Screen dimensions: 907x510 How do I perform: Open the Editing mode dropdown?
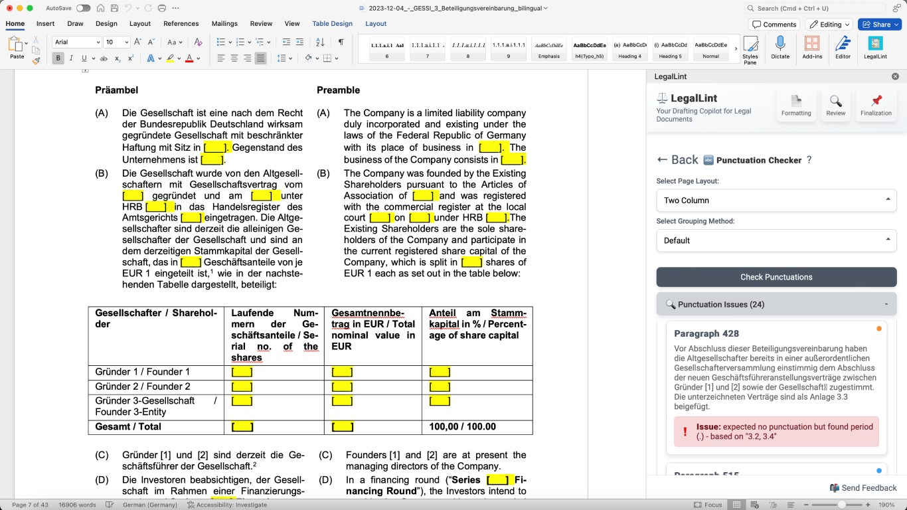pos(830,25)
